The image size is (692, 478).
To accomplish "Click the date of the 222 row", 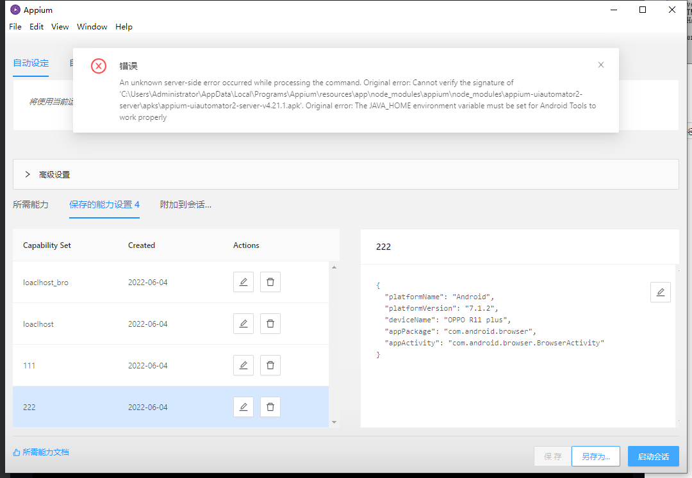I will click(x=148, y=407).
